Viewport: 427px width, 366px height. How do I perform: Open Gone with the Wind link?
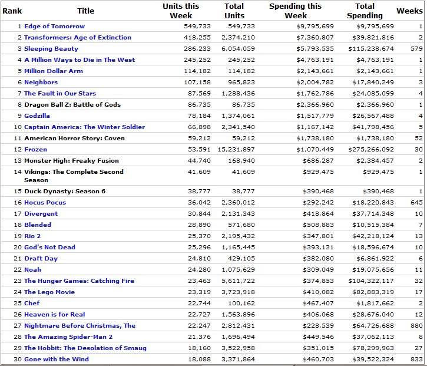click(57, 360)
